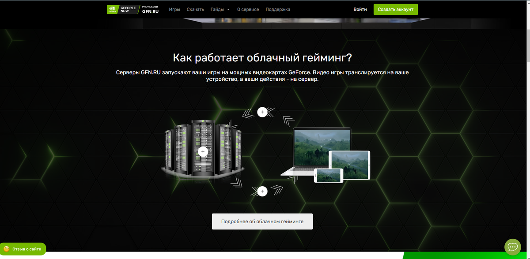Click the GeForce NOW GFN.RU logo
This screenshot has height=259, width=530.
tap(132, 9)
